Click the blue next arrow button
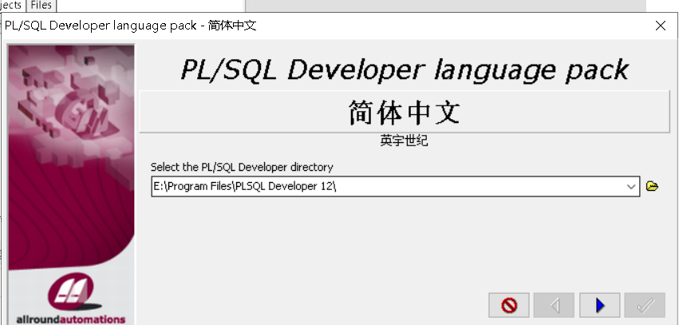The width and height of the screenshot is (679, 325). click(x=600, y=305)
